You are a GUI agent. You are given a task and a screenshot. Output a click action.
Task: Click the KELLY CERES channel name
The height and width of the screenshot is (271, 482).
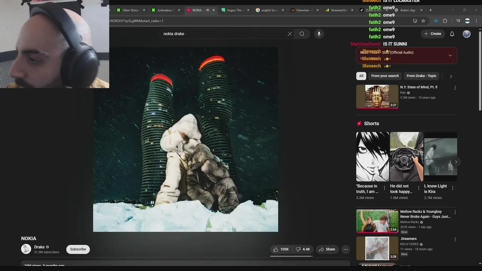pos(409,244)
